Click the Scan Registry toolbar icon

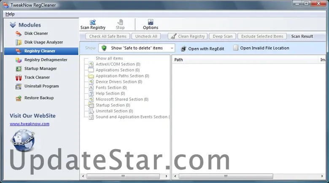tap(92, 22)
